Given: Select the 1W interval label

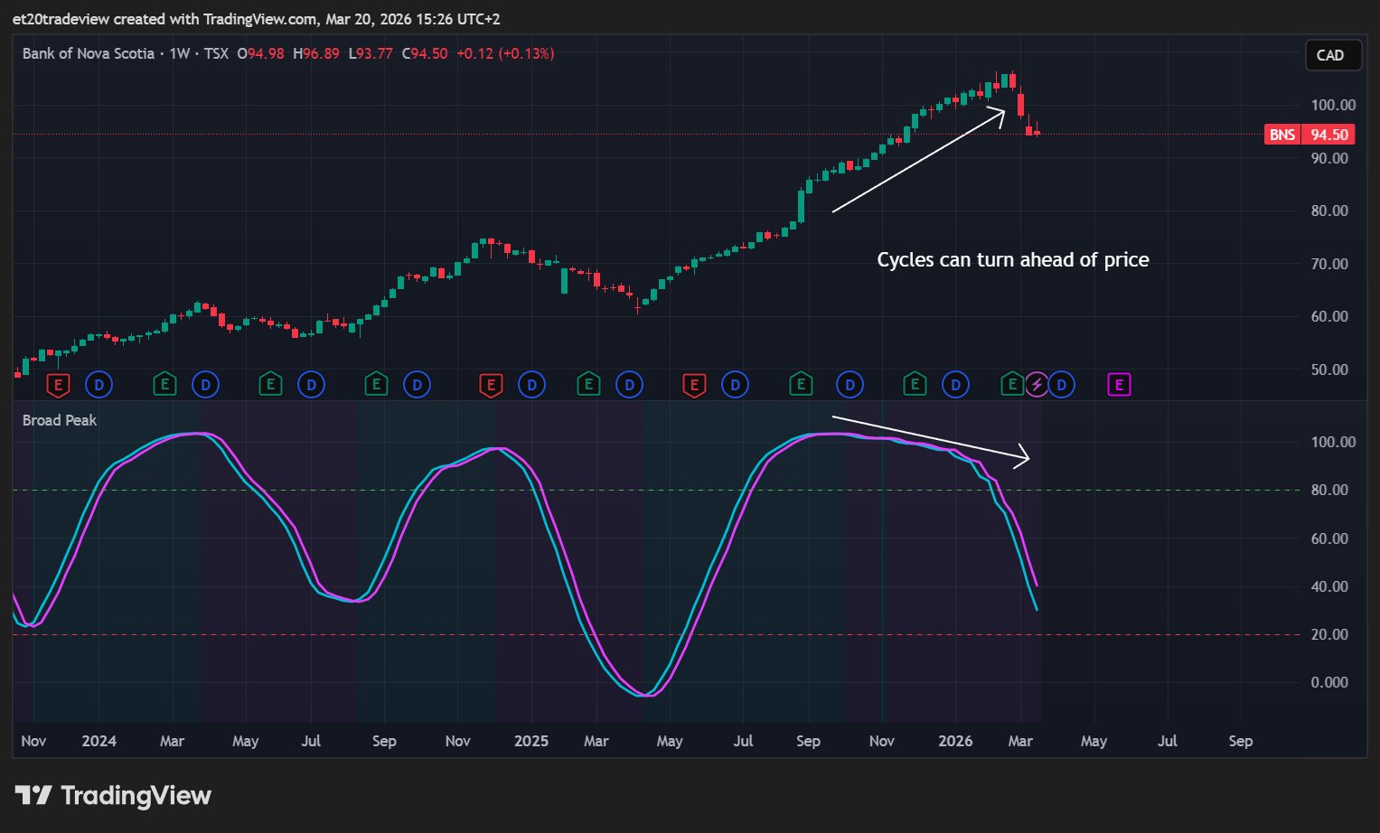Looking at the screenshot, I should pyautogui.click(x=180, y=53).
